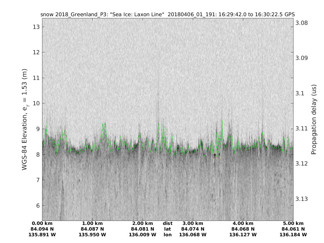Viewport: 324px width, 243px height.
Task: Click the 3.08 propagation delay tick label
Action: tap(302, 23)
